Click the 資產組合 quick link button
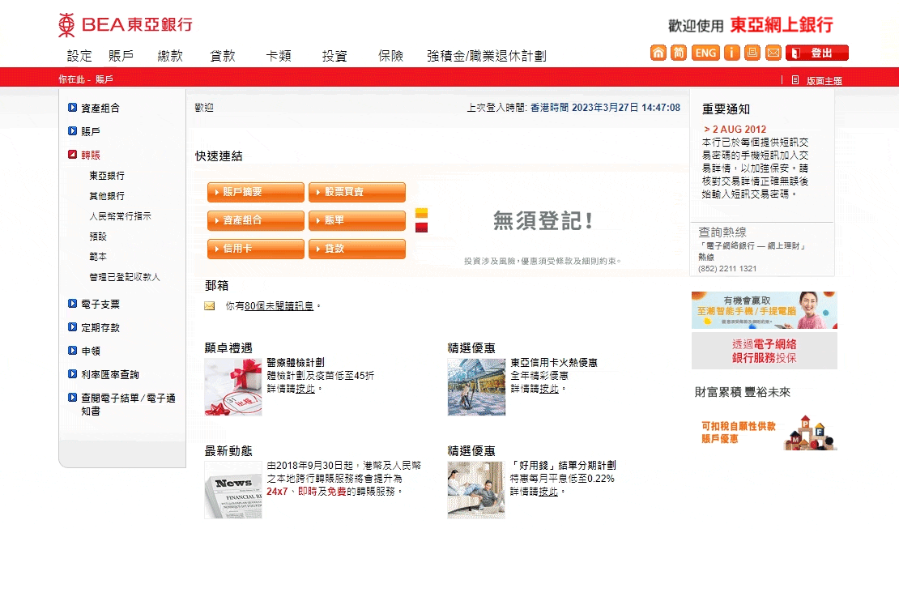This screenshot has height=601, width=899. click(256, 220)
